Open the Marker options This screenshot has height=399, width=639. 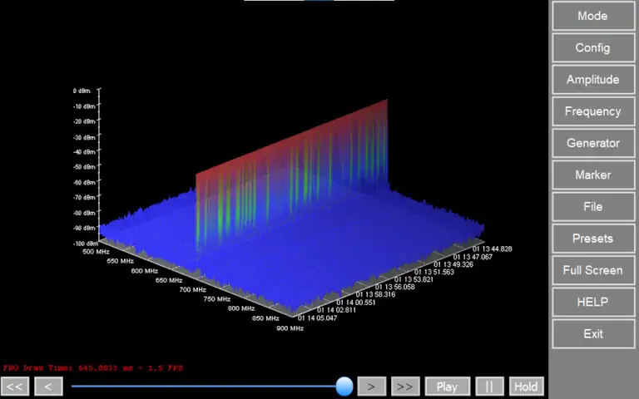pyautogui.click(x=592, y=175)
